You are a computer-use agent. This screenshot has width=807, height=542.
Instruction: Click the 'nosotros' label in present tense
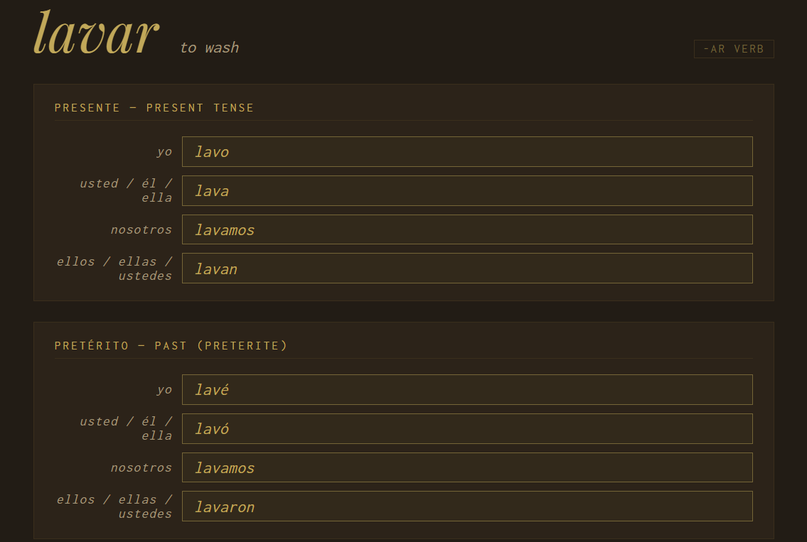(x=141, y=229)
